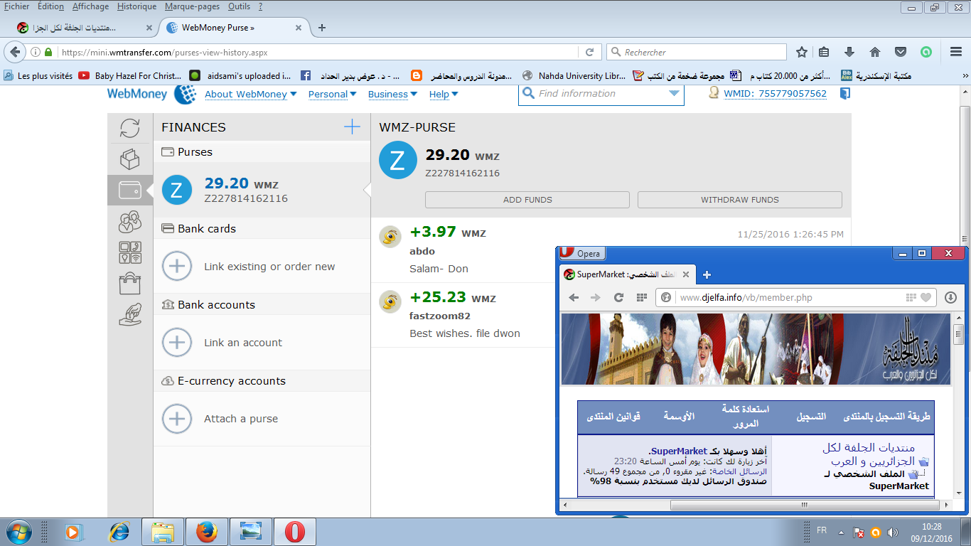Open the Marque-pages menu
Image resolution: width=971 pixels, height=546 pixels.
tap(192, 6)
